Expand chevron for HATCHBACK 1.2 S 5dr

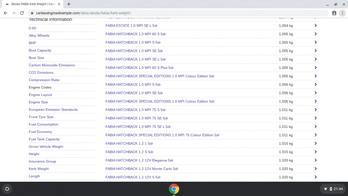click(315, 152)
